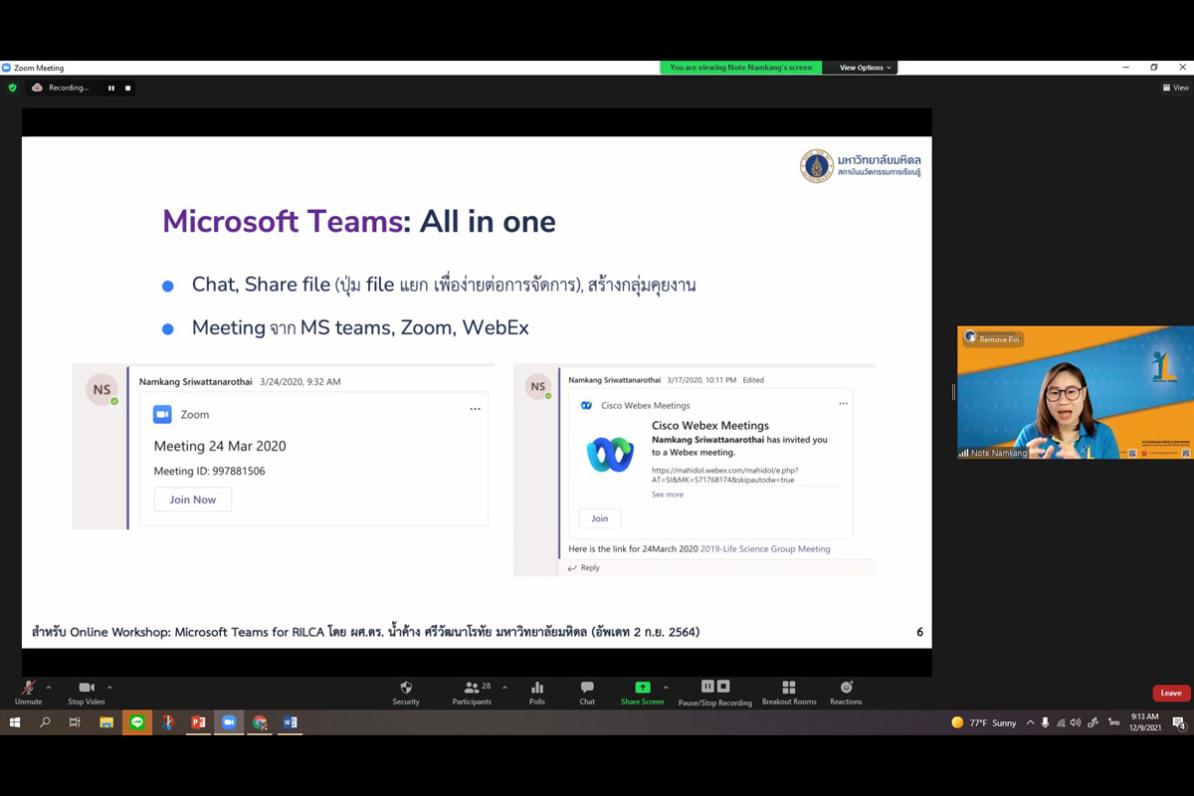Open the Reactions menu
Viewport: 1194px width, 796px height.
pyautogui.click(x=846, y=688)
